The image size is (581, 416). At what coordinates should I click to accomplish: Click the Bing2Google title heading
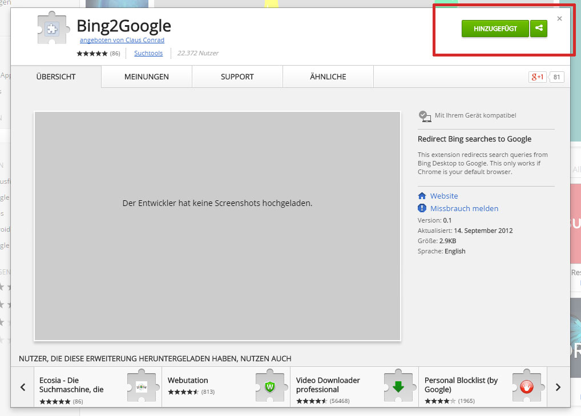(124, 26)
